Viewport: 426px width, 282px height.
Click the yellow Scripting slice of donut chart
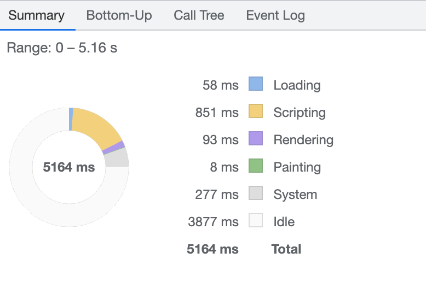(x=96, y=126)
